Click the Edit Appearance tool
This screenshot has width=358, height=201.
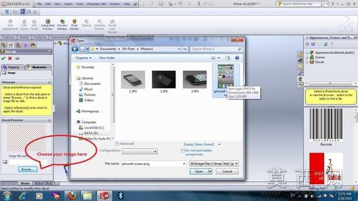pyautogui.click(x=10, y=24)
